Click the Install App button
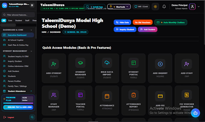 [95, 7]
